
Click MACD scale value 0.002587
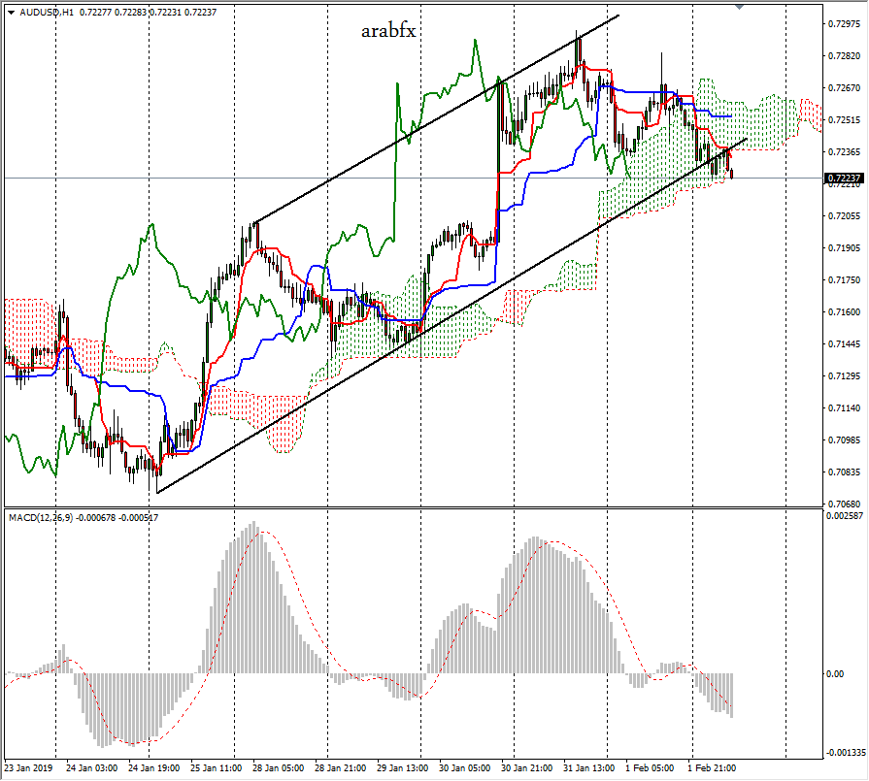coord(845,516)
